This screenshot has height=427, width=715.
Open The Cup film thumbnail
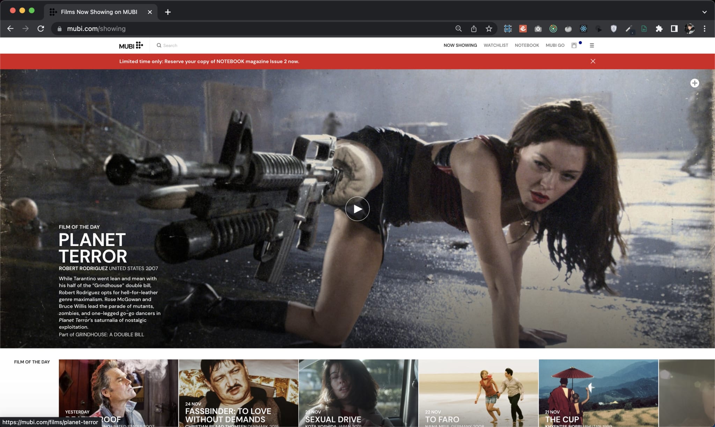[x=598, y=393]
